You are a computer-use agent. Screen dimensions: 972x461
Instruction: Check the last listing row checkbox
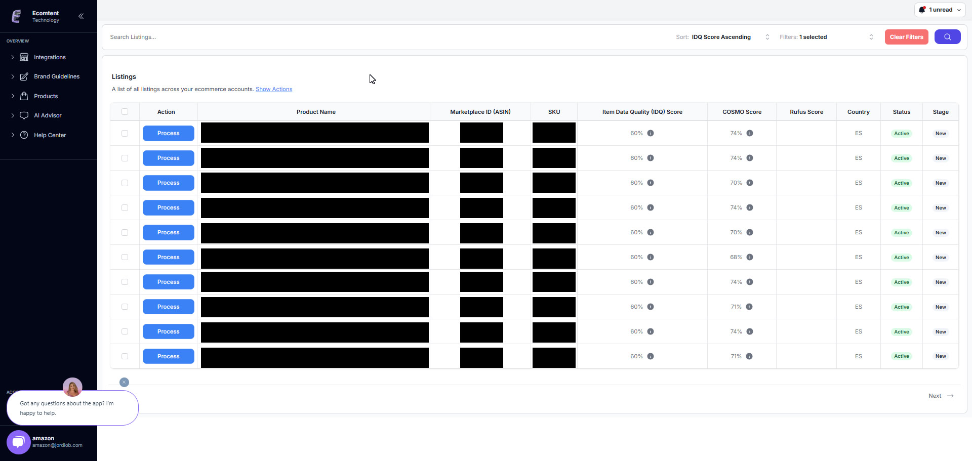point(125,356)
